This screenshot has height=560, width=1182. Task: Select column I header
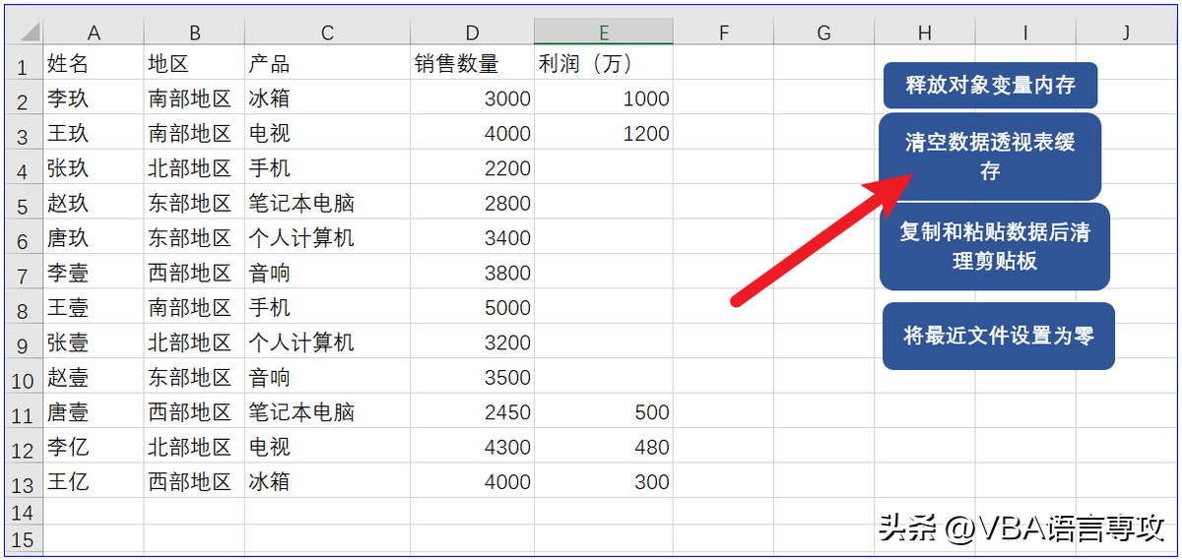tap(1024, 32)
